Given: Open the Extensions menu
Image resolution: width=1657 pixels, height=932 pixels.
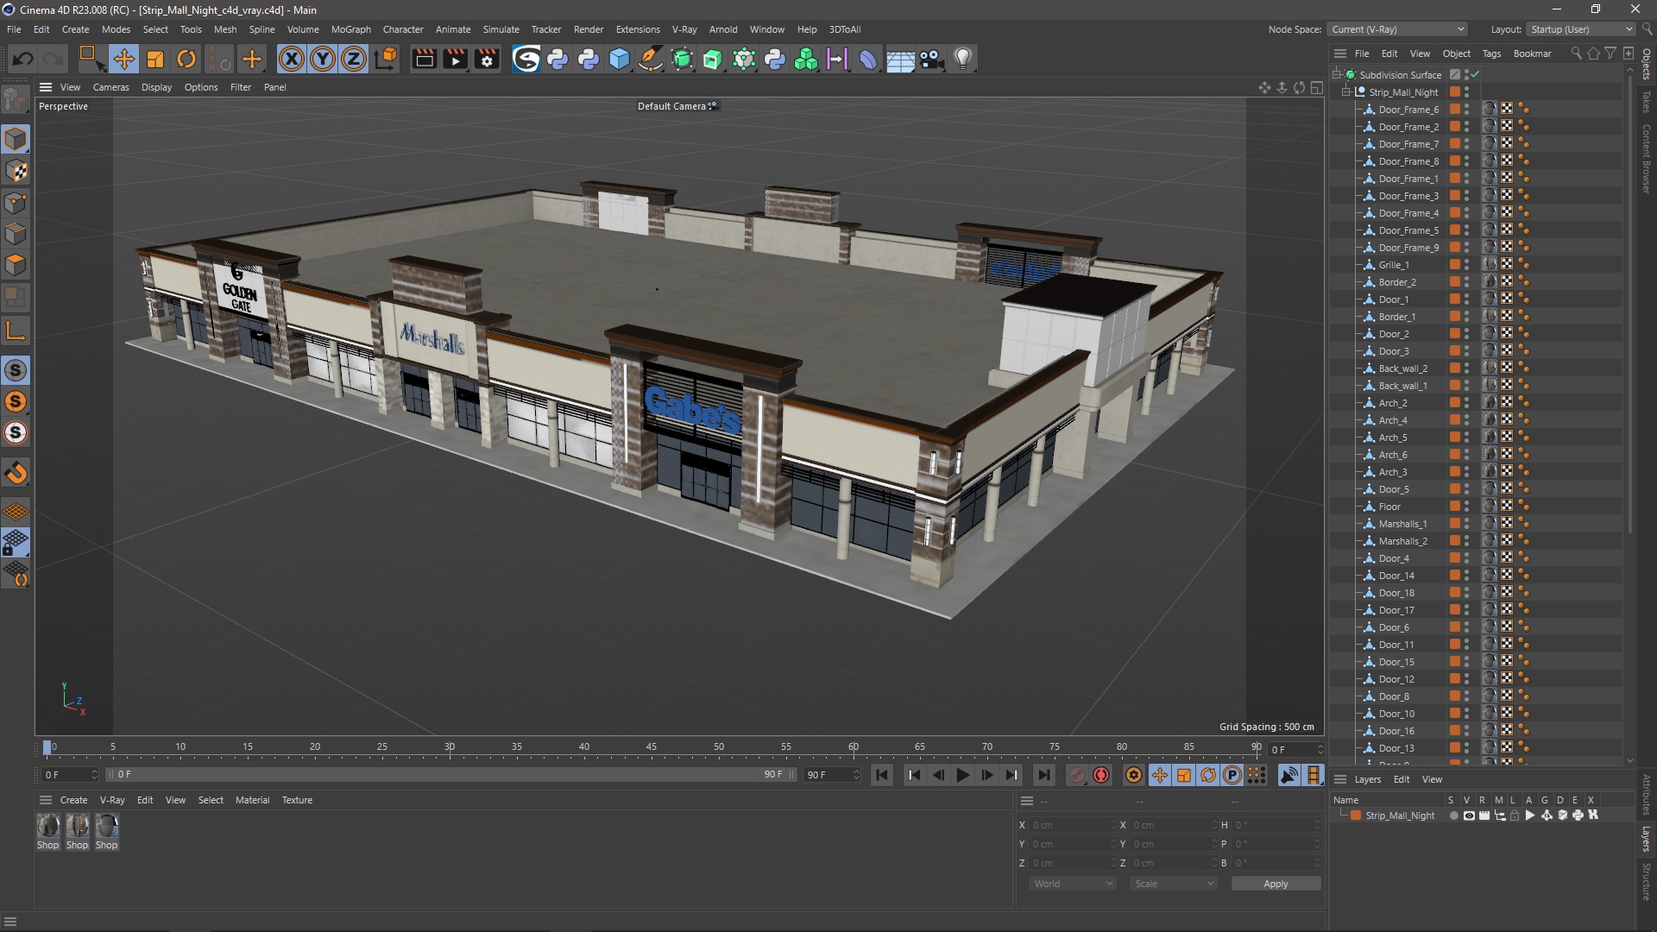Looking at the screenshot, I should point(638,29).
